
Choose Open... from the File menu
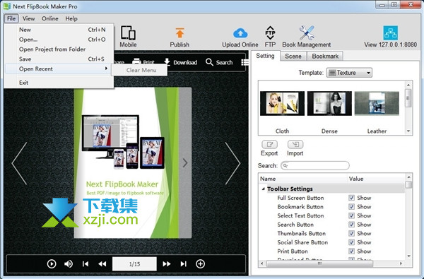pos(59,40)
